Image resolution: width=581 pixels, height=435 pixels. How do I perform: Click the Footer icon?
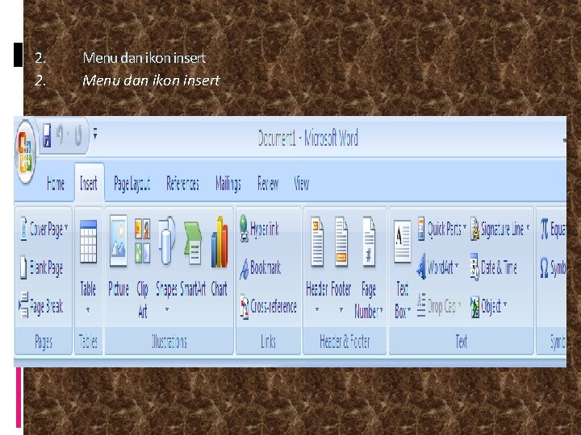[341, 242]
